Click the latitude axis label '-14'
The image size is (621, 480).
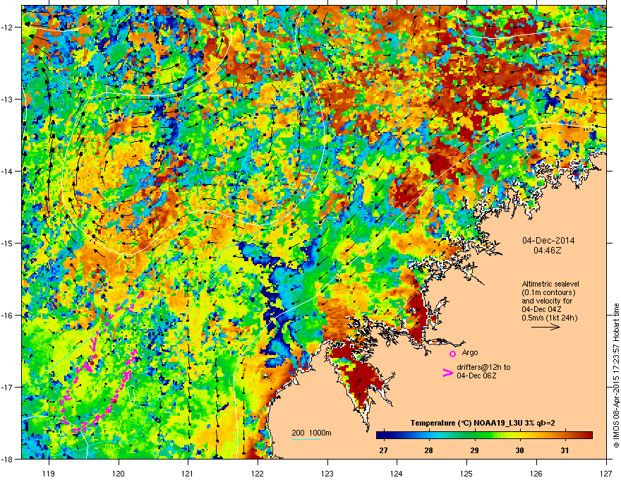click(7, 171)
